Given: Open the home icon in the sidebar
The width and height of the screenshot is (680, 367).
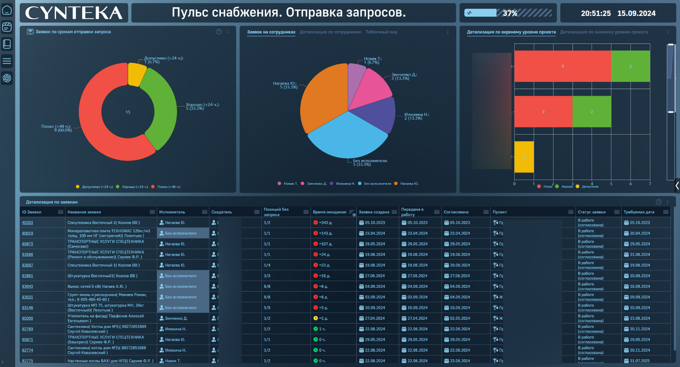Looking at the screenshot, I should (7, 10).
